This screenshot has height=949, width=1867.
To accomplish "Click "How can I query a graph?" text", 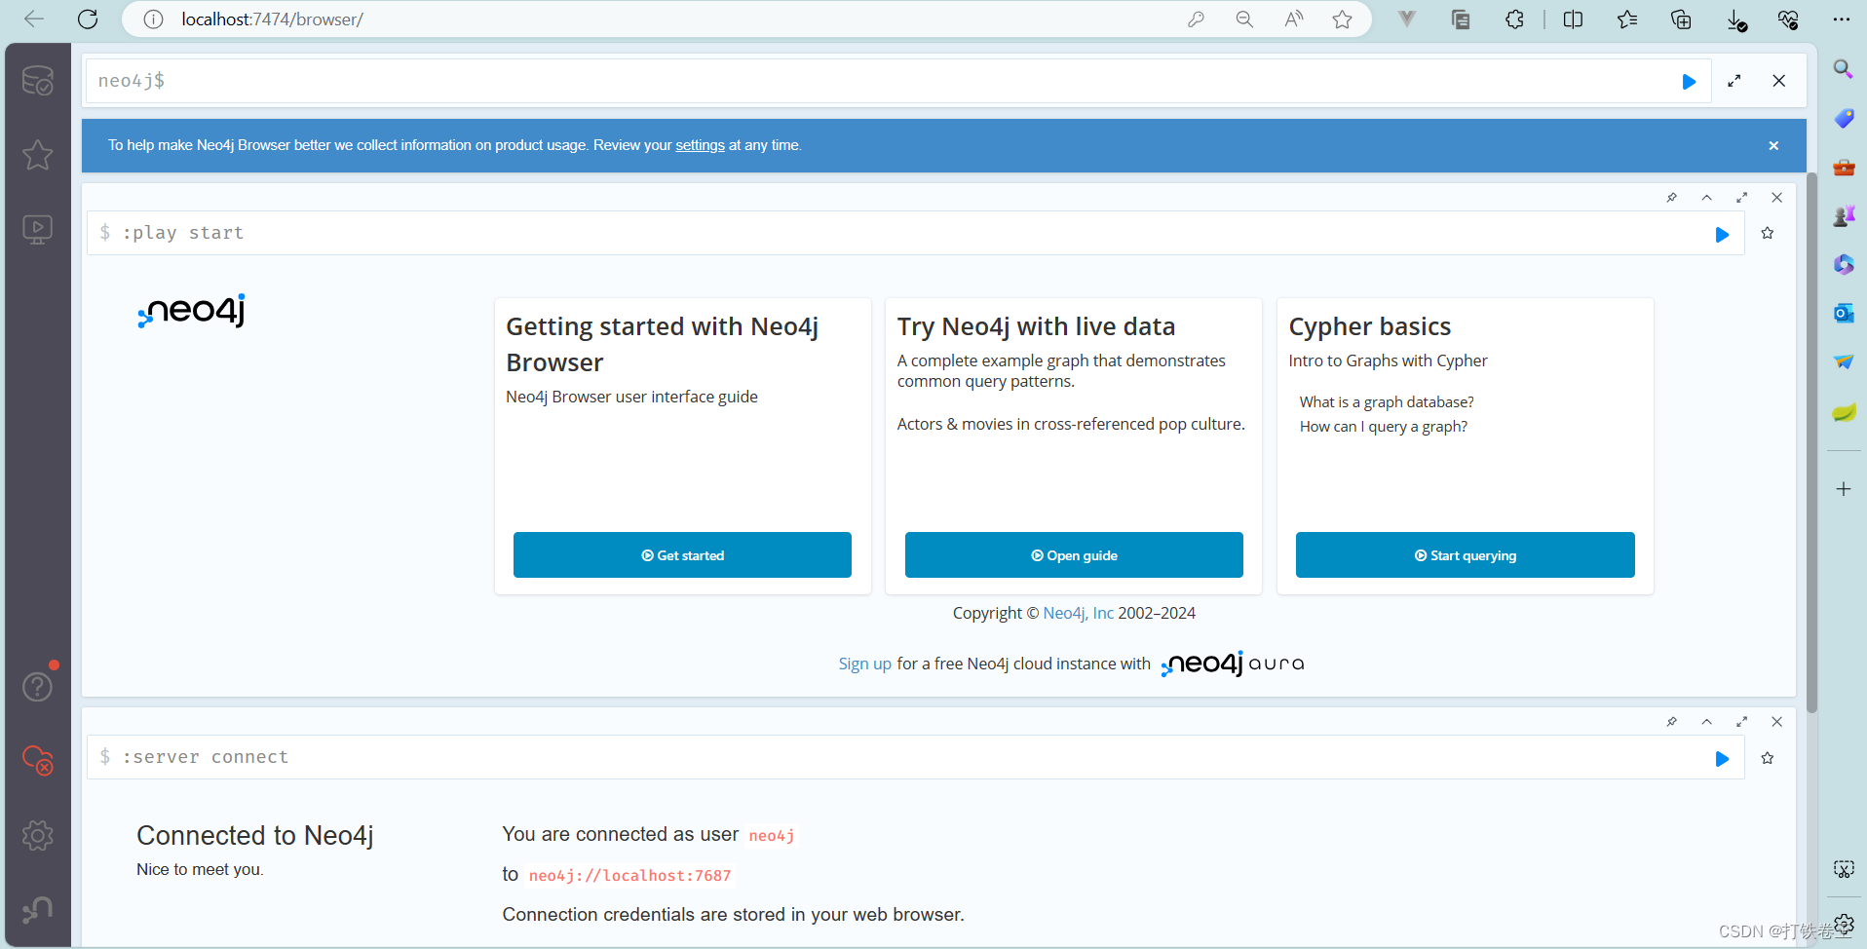I will [1384, 427].
